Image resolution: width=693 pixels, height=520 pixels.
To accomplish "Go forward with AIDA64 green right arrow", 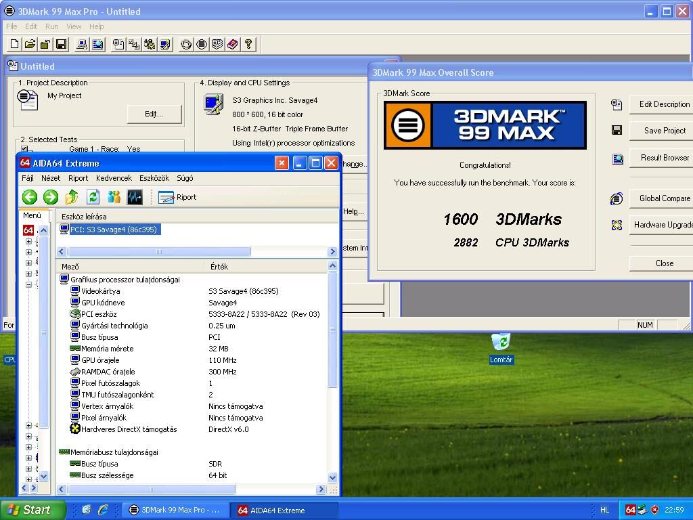I will [50, 197].
